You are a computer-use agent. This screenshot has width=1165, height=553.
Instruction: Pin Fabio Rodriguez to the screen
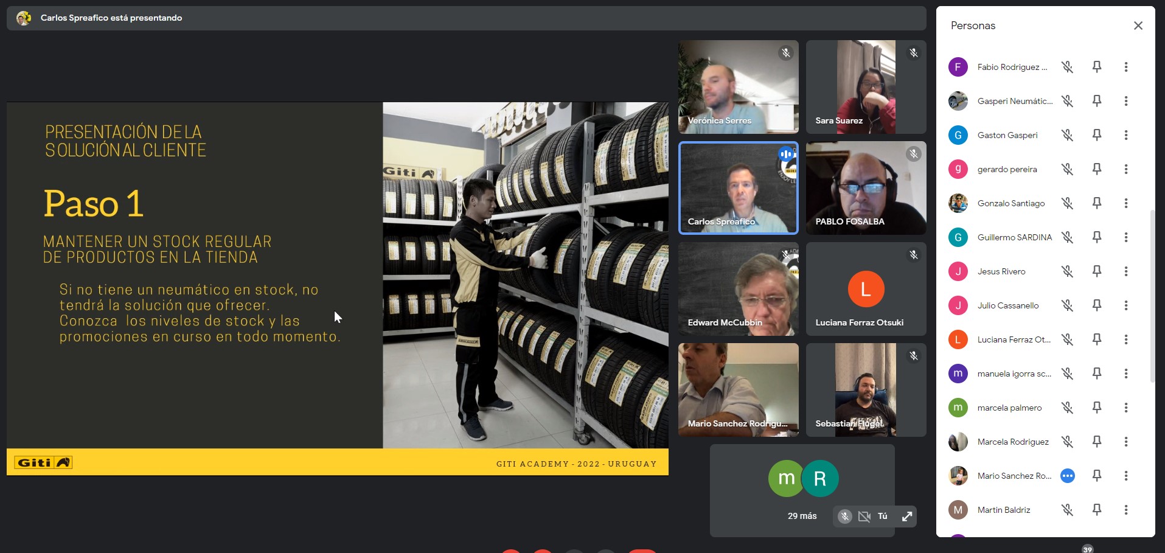(1096, 67)
